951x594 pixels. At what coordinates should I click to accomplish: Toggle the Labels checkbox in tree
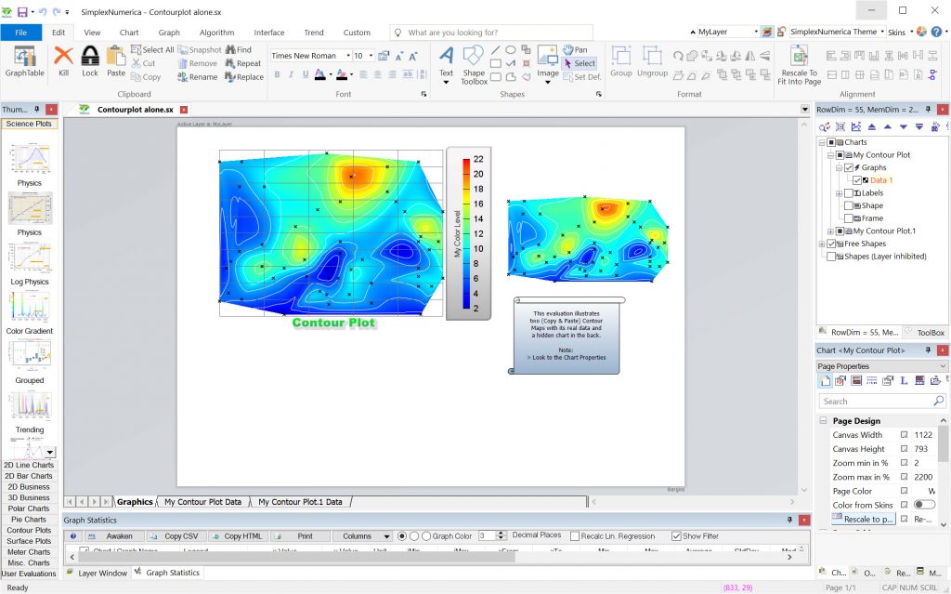[x=849, y=193]
